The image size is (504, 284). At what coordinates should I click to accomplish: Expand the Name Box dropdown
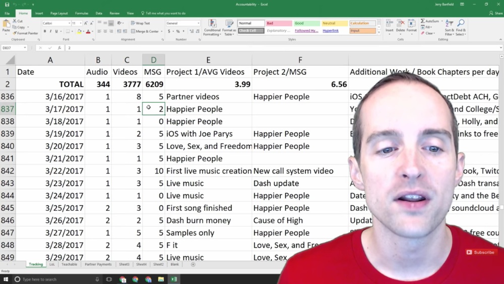coord(25,47)
